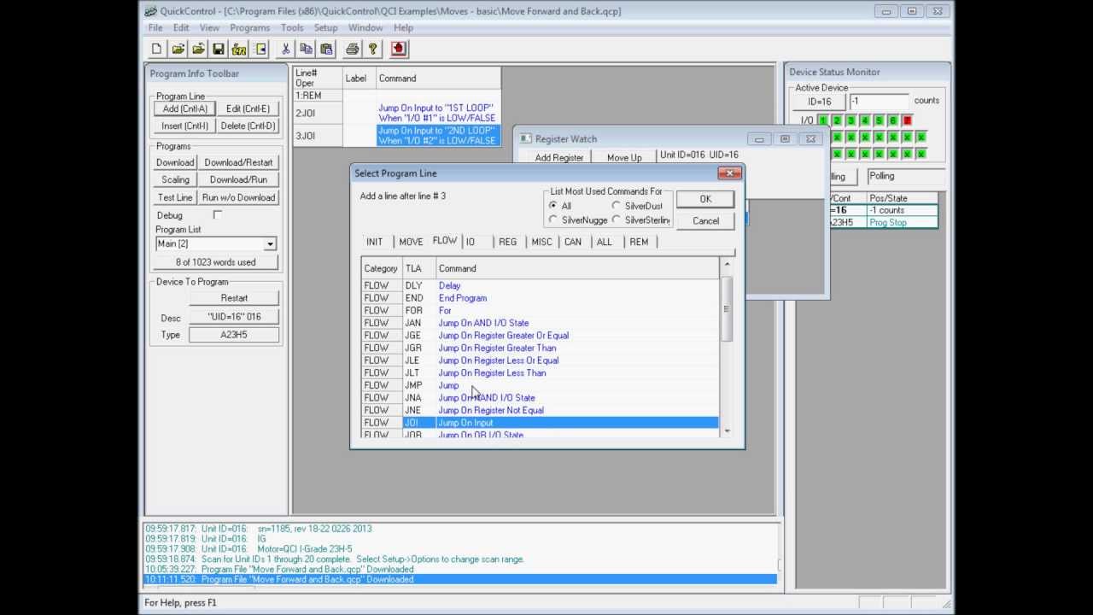Screen dimensions: 1093x615
Task: Click the Test Line button
Action: pyautogui.click(x=175, y=197)
